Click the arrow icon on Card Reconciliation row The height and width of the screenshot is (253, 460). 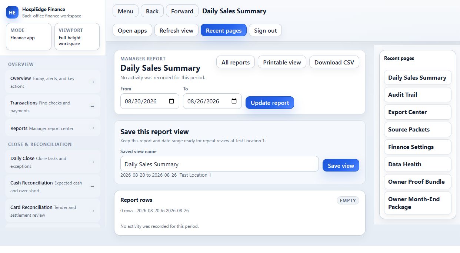pyautogui.click(x=92, y=211)
